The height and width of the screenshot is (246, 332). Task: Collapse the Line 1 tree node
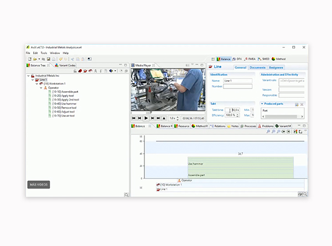(33, 80)
